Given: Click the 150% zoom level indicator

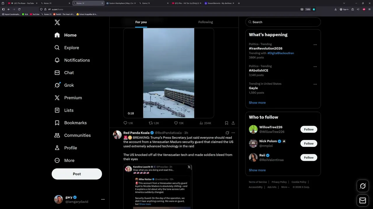Looking at the screenshot, I should click(x=308, y=9).
